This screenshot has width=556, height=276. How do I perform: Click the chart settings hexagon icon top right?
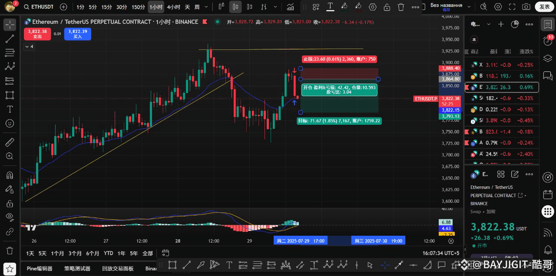[498, 7]
